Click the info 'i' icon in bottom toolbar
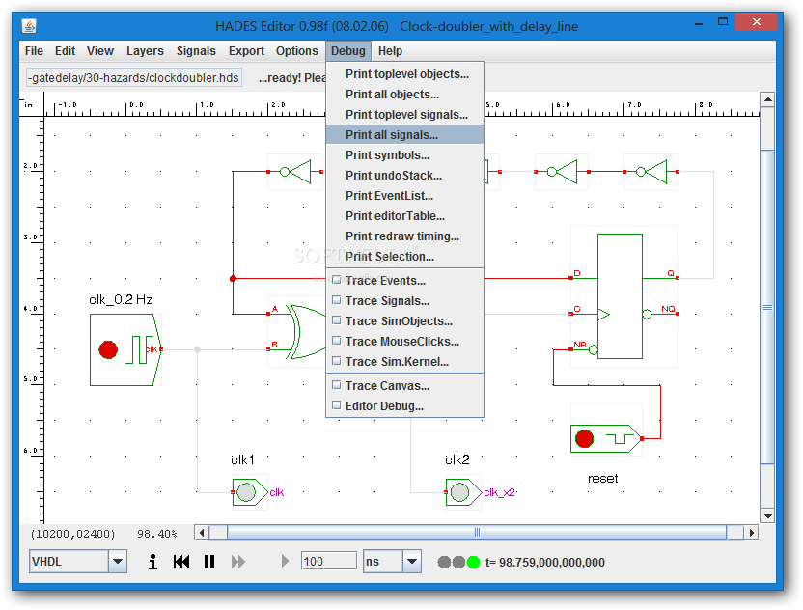Viewport: 803px width, 610px height. (x=152, y=562)
